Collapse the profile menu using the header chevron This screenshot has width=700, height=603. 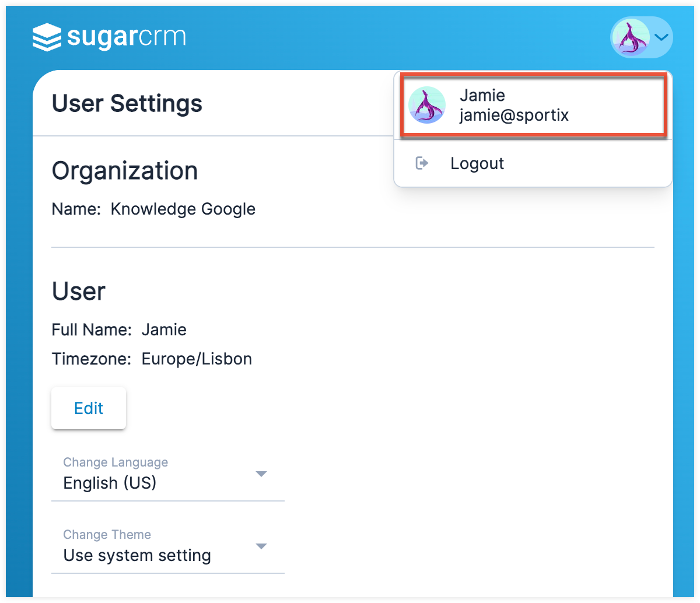point(661,37)
